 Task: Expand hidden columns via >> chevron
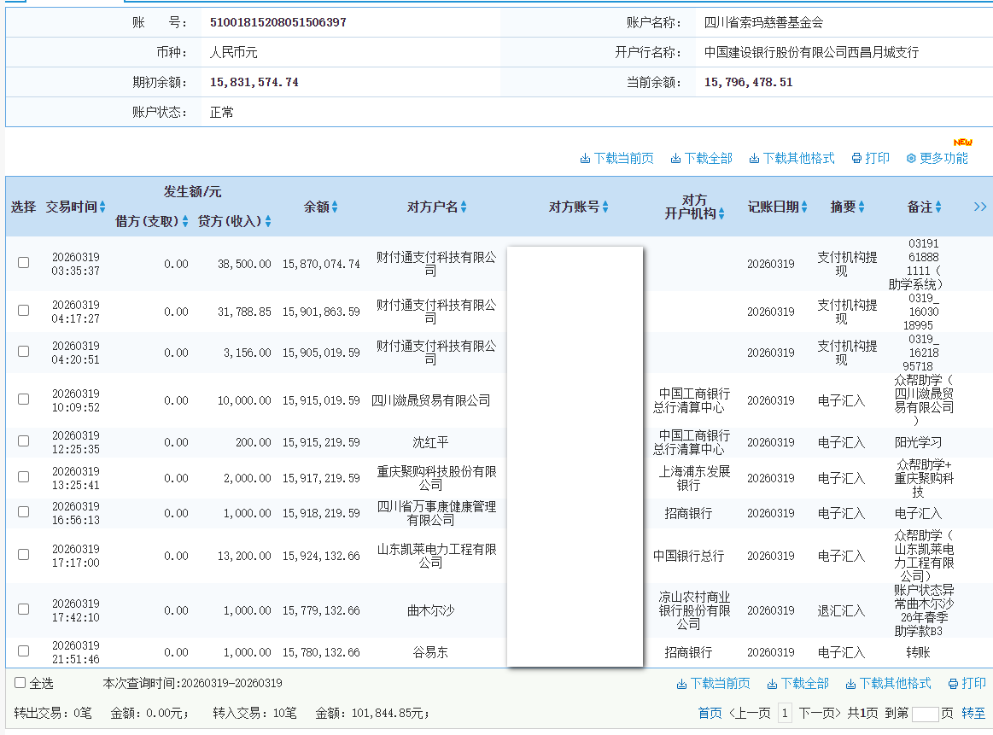(979, 206)
